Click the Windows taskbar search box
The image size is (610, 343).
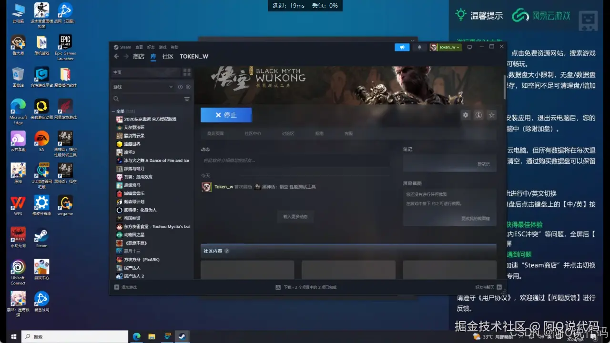point(75,336)
